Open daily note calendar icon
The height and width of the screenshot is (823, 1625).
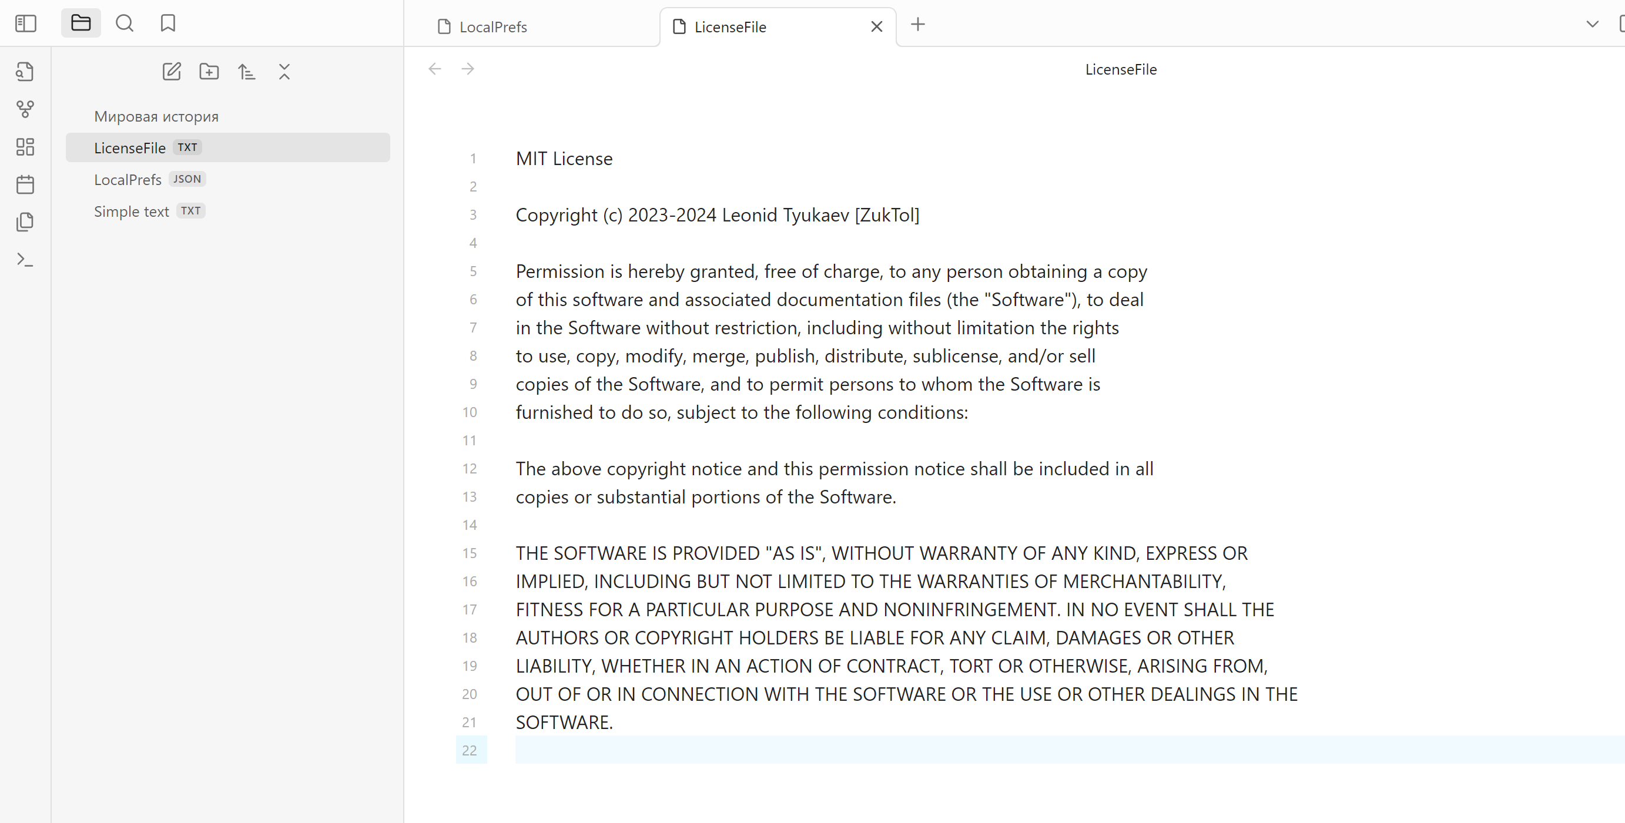[x=25, y=185]
